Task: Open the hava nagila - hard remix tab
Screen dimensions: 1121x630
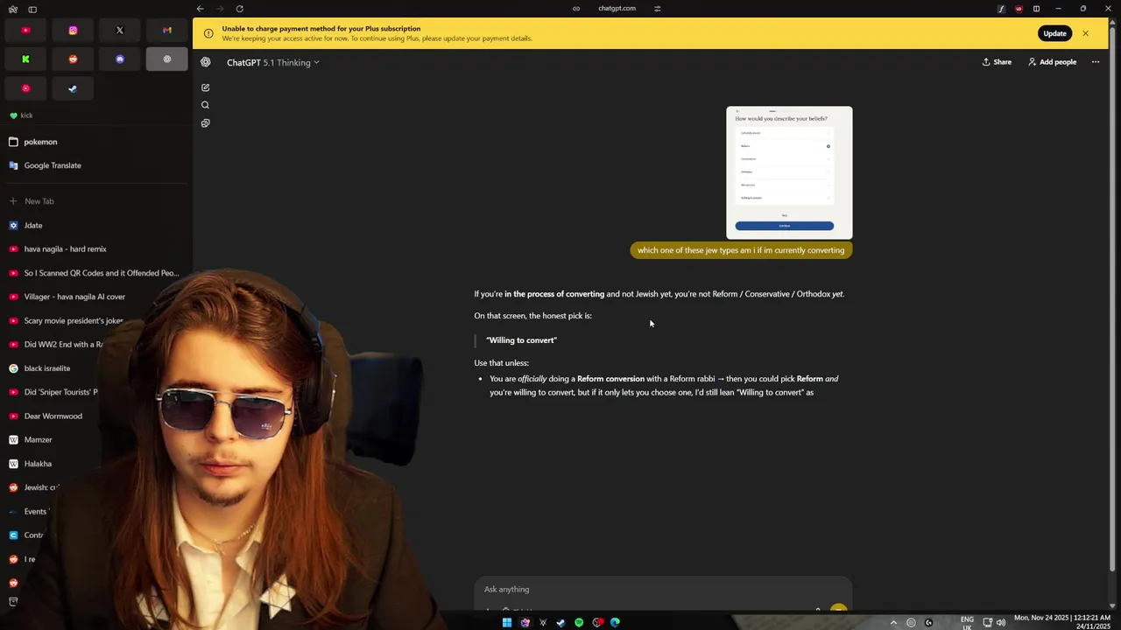Action: 95,249
